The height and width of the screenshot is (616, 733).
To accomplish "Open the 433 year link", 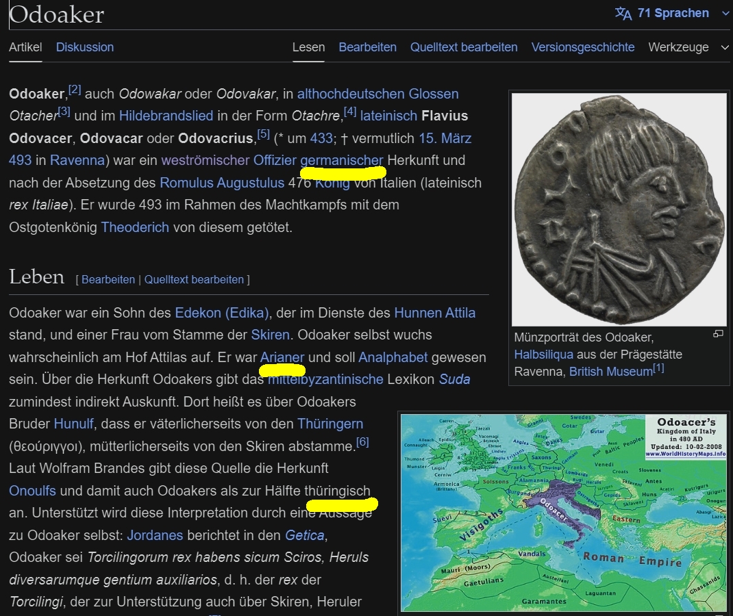I will pyautogui.click(x=321, y=138).
